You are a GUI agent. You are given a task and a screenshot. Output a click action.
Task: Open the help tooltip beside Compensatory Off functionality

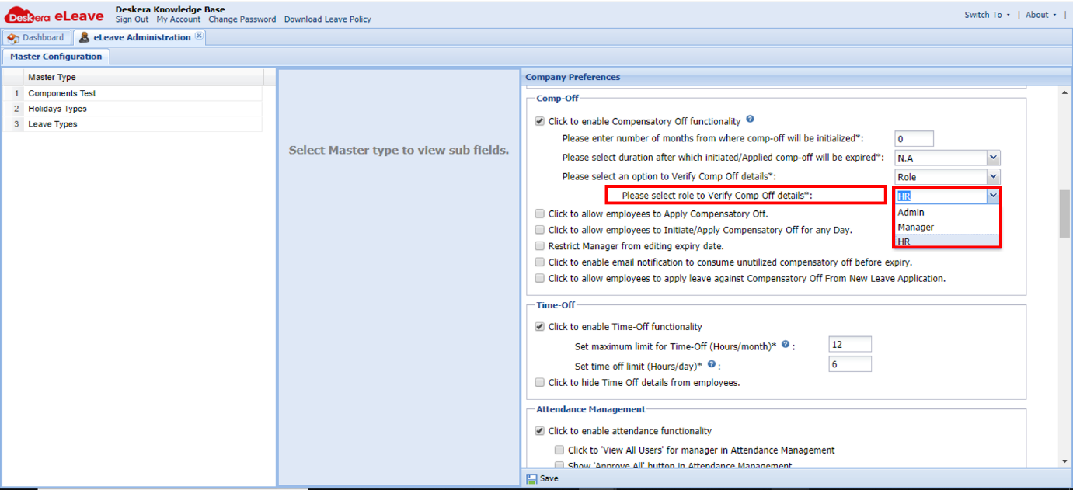point(750,118)
